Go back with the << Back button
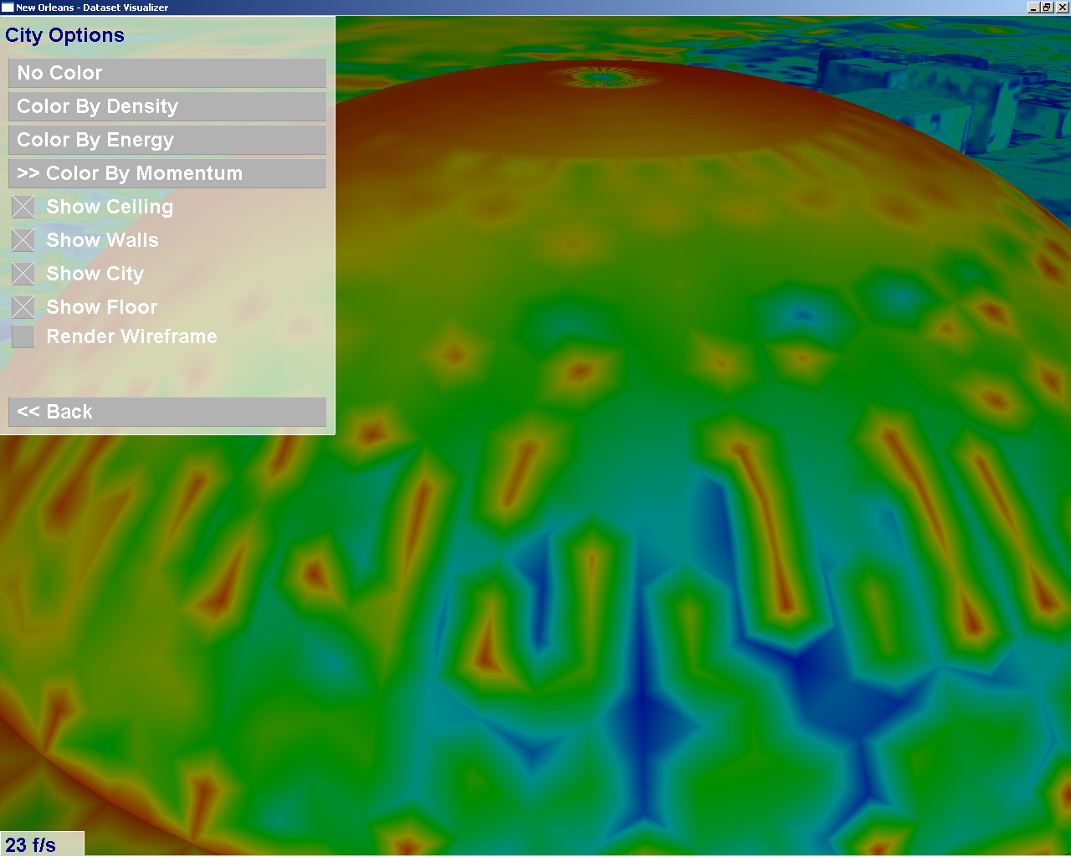The height and width of the screenshot is (857, 1071). (167, 412)
